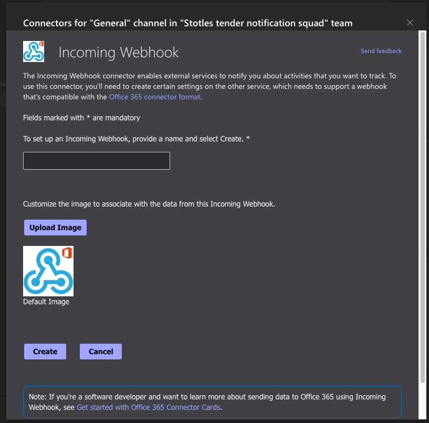Click the Incoming Webhook logo in the header
Viewport: 429px width, 423px height.
pyautogui.click(x=34, y=51)
